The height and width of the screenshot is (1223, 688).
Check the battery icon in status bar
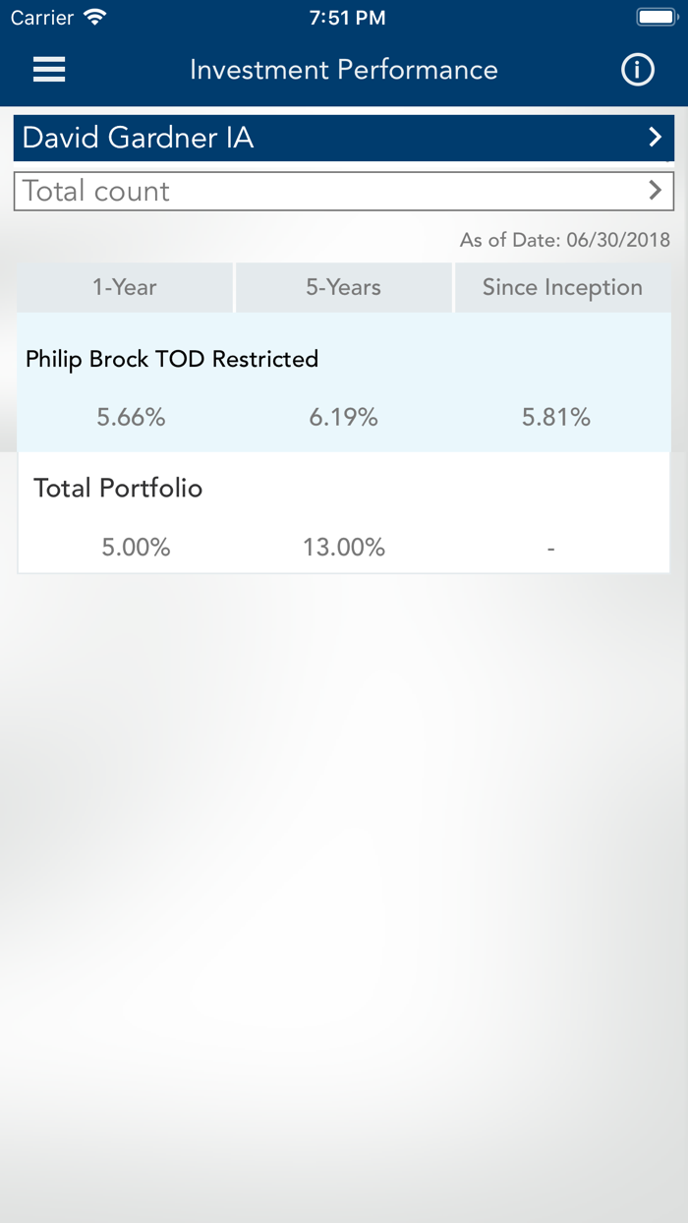tap(654, 18)
